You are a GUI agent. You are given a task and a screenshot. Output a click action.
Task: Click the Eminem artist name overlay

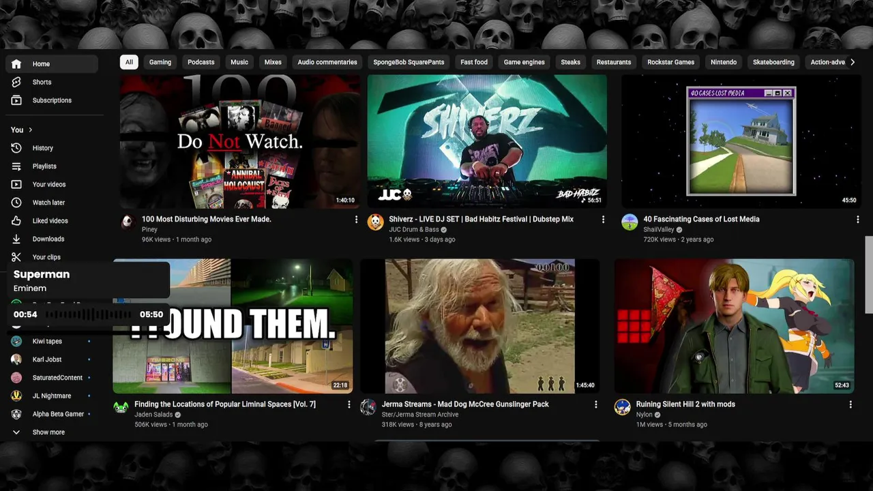click(x=30, y=288)
